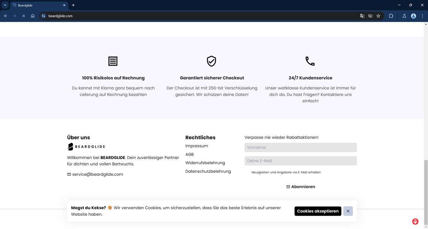428x229 pixels.
Task: Accept cookies with Cookies akzeptieren
Action: point(318,211)
